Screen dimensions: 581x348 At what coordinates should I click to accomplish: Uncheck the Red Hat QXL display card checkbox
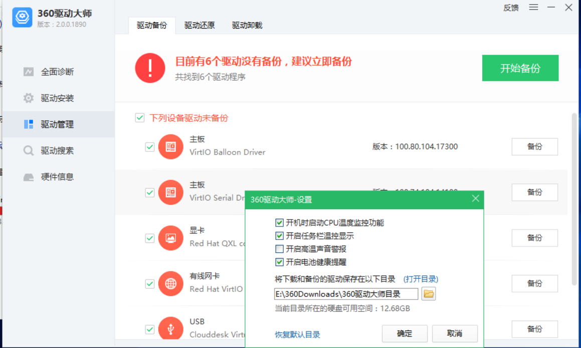tap(150, 238)
